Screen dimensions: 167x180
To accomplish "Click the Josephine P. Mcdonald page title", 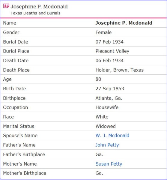I will coord(39,7).
